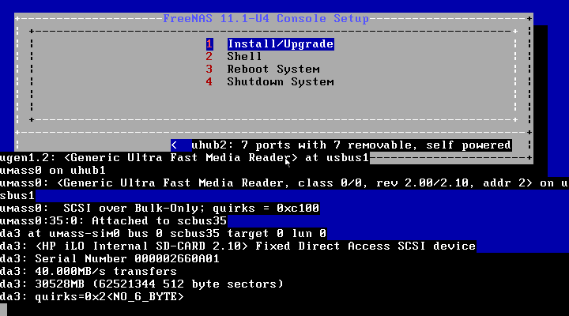The image size is (569, 316).
Task: Click the FreeNAS 11.1-U4 Console Setup title
Action: coord(266,18)
